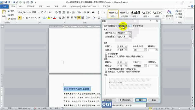Apply the Heading 1 style
The image size is (195, 110).
pos(135,14)
